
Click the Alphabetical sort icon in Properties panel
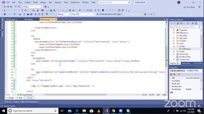point(175,75)
